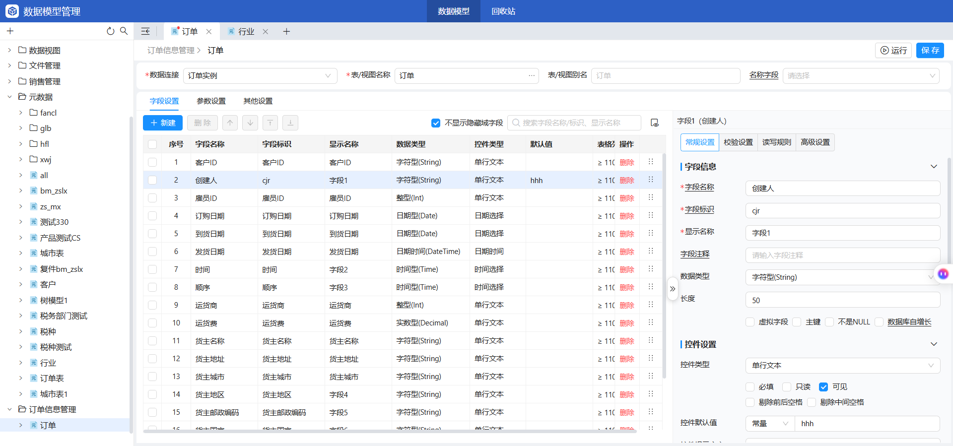The width and height of the screenshot is (953, 446).
Task: Collapse the 字段信息 section
Action: click(x=934, y=167)
